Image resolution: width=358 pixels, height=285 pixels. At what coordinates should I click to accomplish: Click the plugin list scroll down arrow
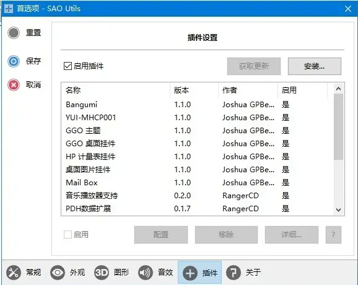click(339, 209)
